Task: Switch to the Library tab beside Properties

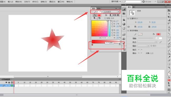Action: [134, 7]
